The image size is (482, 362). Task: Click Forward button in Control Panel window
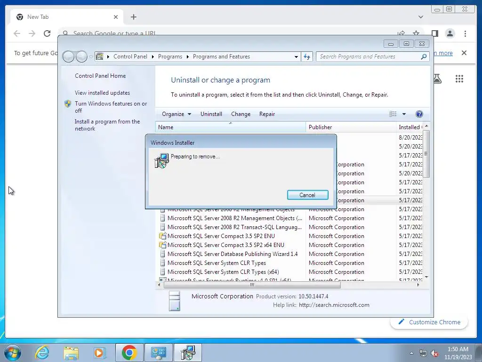(x=81, y=57)
